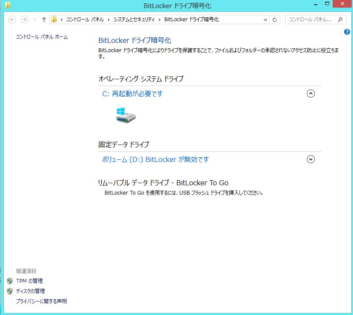Open ディスクの管理 link
The height and width of the screenshot is (315, 353).
point(31,291)
